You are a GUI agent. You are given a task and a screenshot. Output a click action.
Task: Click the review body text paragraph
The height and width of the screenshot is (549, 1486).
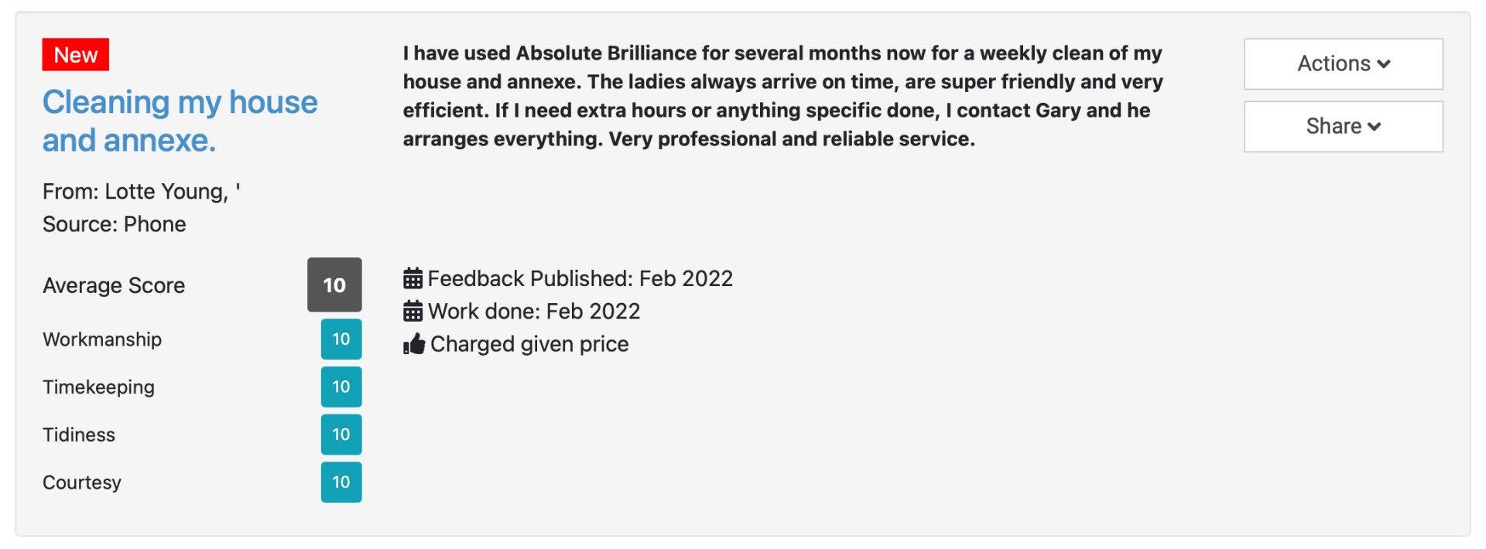click(782, 96)
